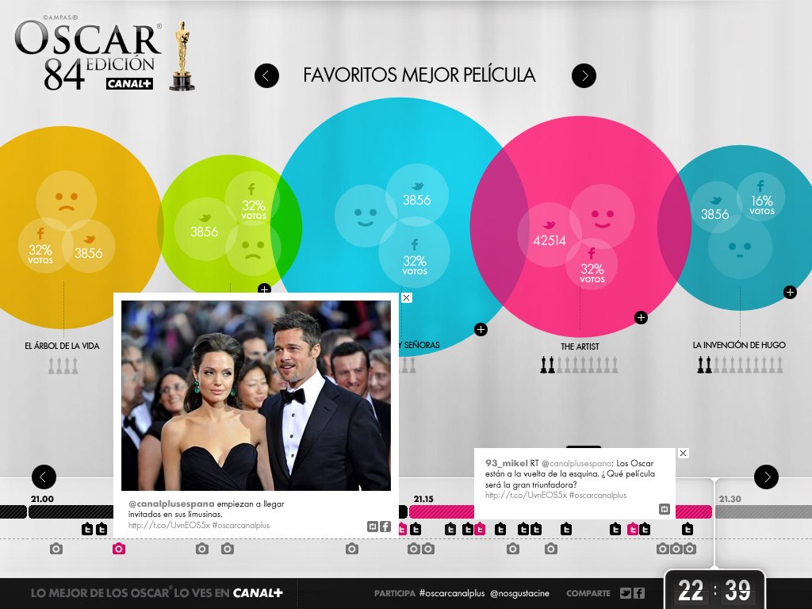The image size is (812, 609).
Task: Jump to the 21.15 timeline label
Action: [x=423, y=500]
